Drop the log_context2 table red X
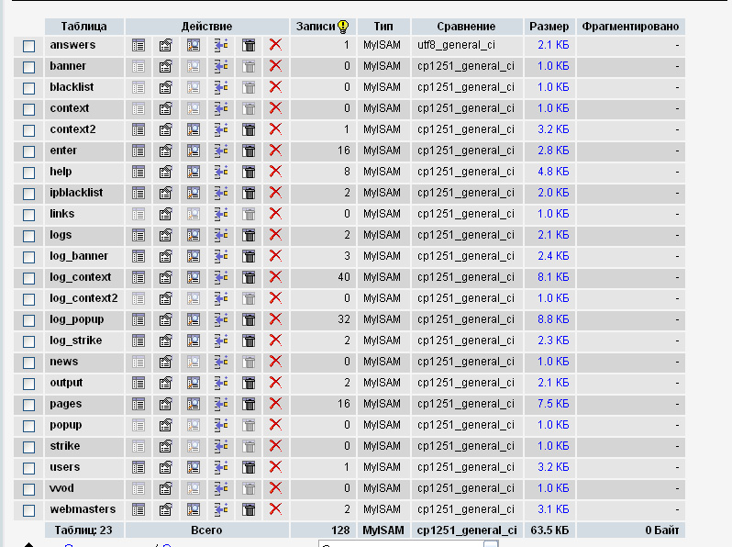Screen dimensions: 732x547 (275, 298)
